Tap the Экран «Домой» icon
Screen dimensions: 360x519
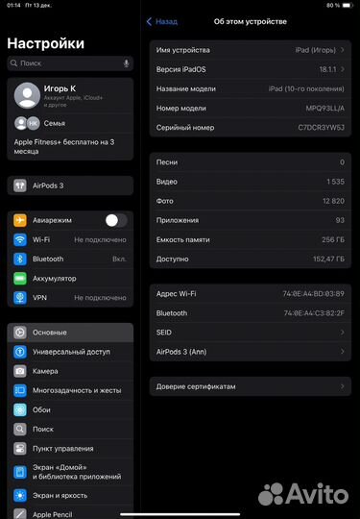coord(20,472)
